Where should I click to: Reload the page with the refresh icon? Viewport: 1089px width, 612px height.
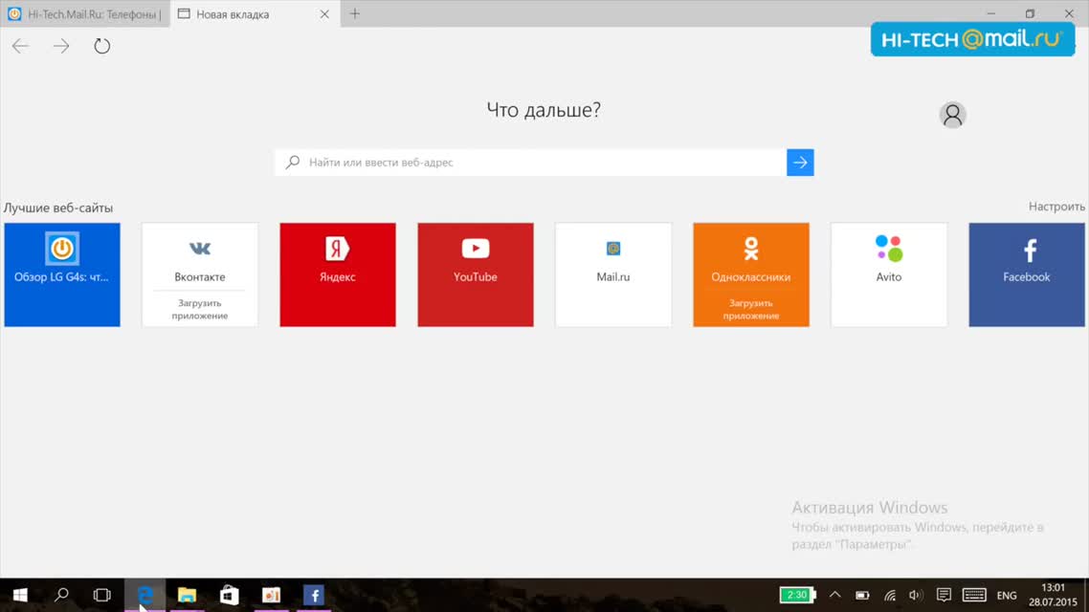(102, 47)
